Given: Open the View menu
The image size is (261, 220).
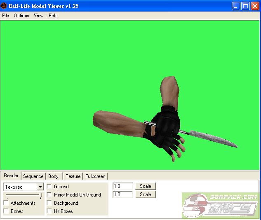Looking at the screenshot, I should click(38, 16).
